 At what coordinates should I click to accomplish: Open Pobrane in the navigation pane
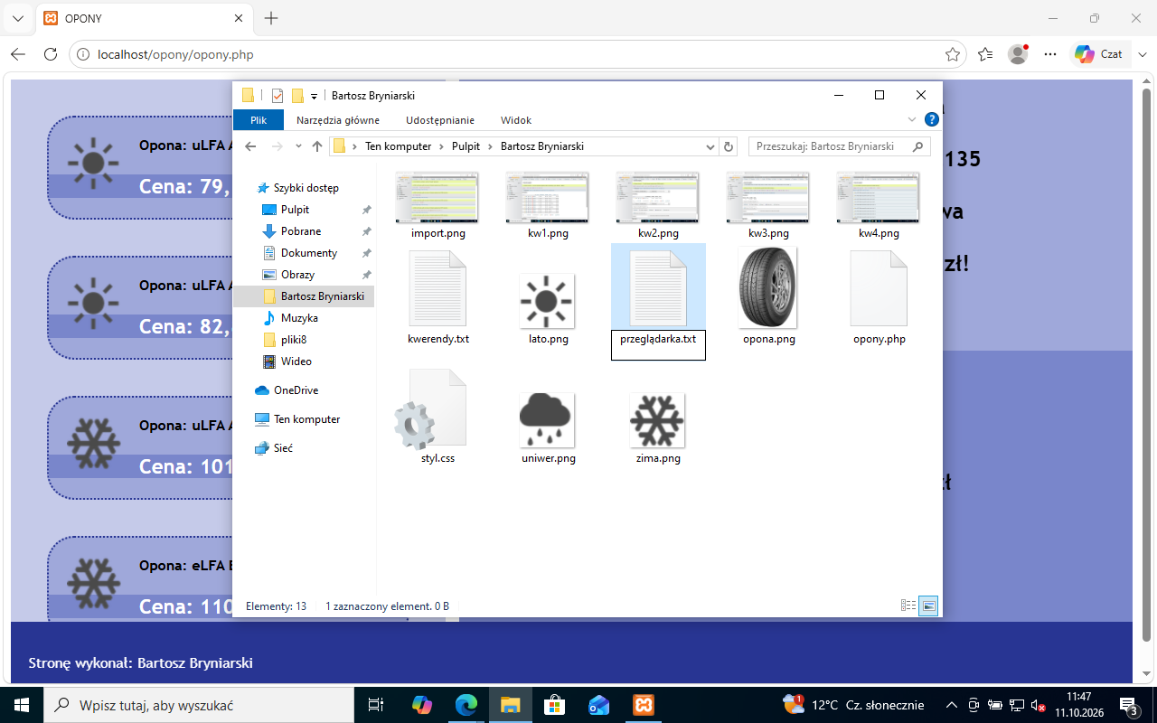pos(301,231)
